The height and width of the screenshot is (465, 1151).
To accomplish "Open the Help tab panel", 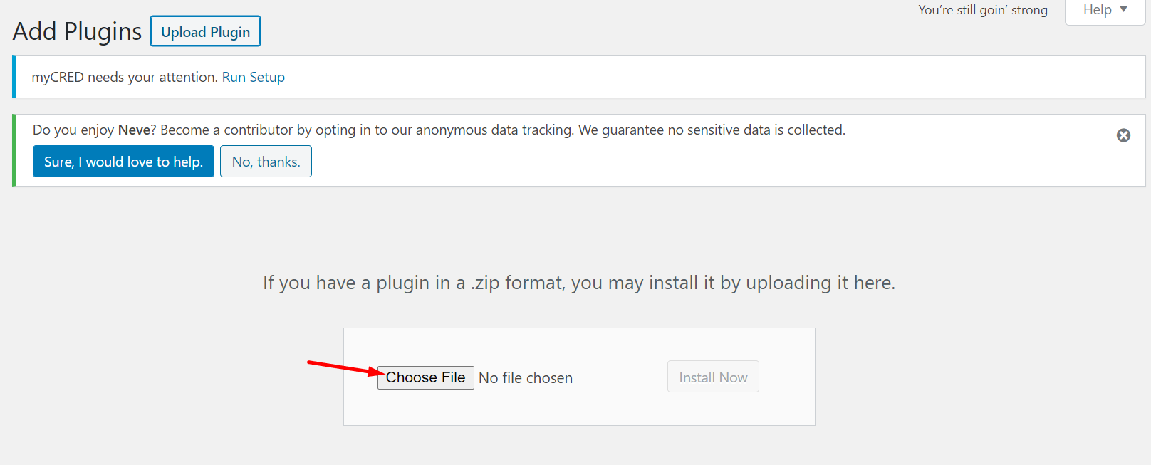I will 1098,10.
